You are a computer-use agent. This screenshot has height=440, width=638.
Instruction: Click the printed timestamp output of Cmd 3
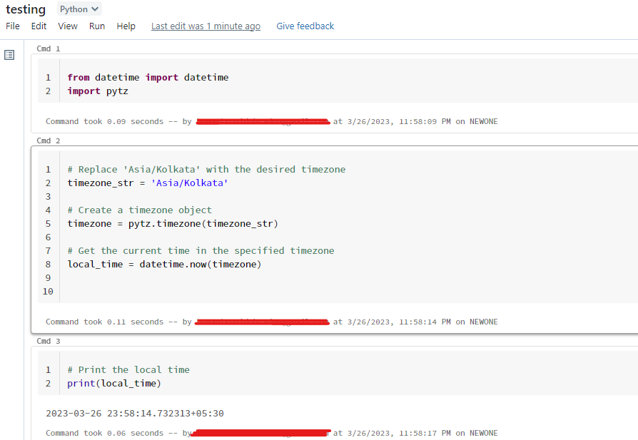(136, 413)
